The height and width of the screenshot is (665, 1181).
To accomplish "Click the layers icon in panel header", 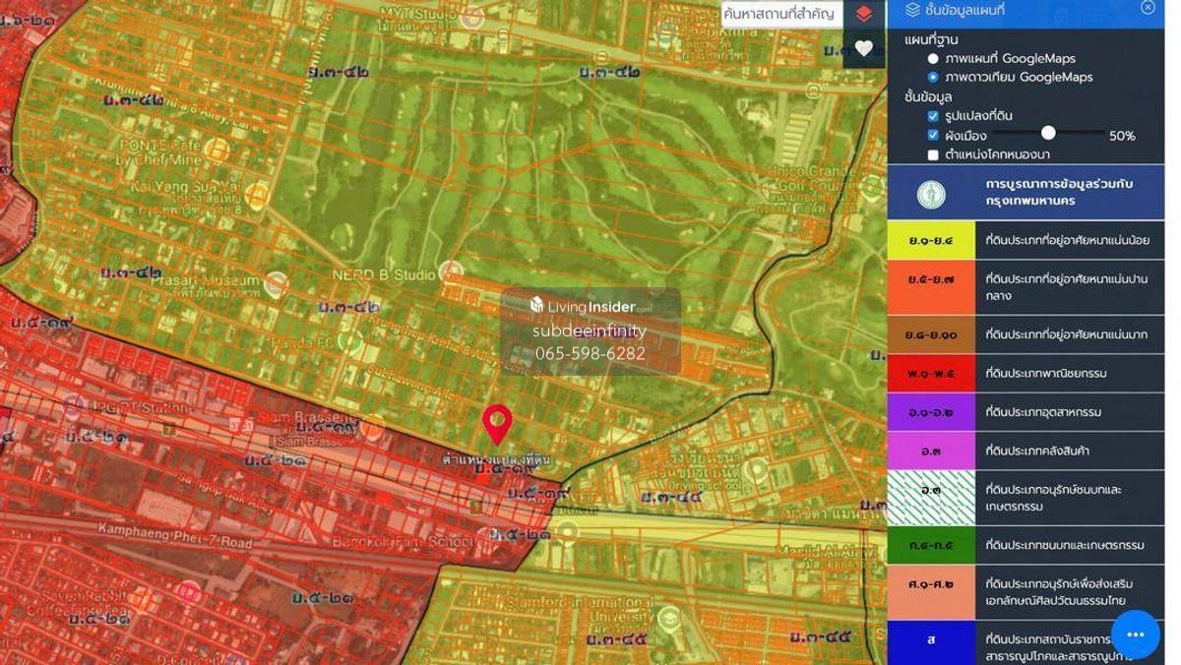I will click(x=912, y=9).
